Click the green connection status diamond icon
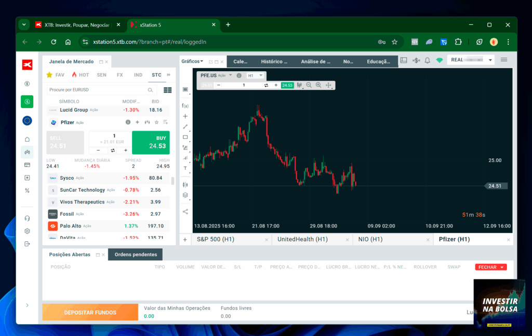 pyautogui.click(x=440, y=60)
